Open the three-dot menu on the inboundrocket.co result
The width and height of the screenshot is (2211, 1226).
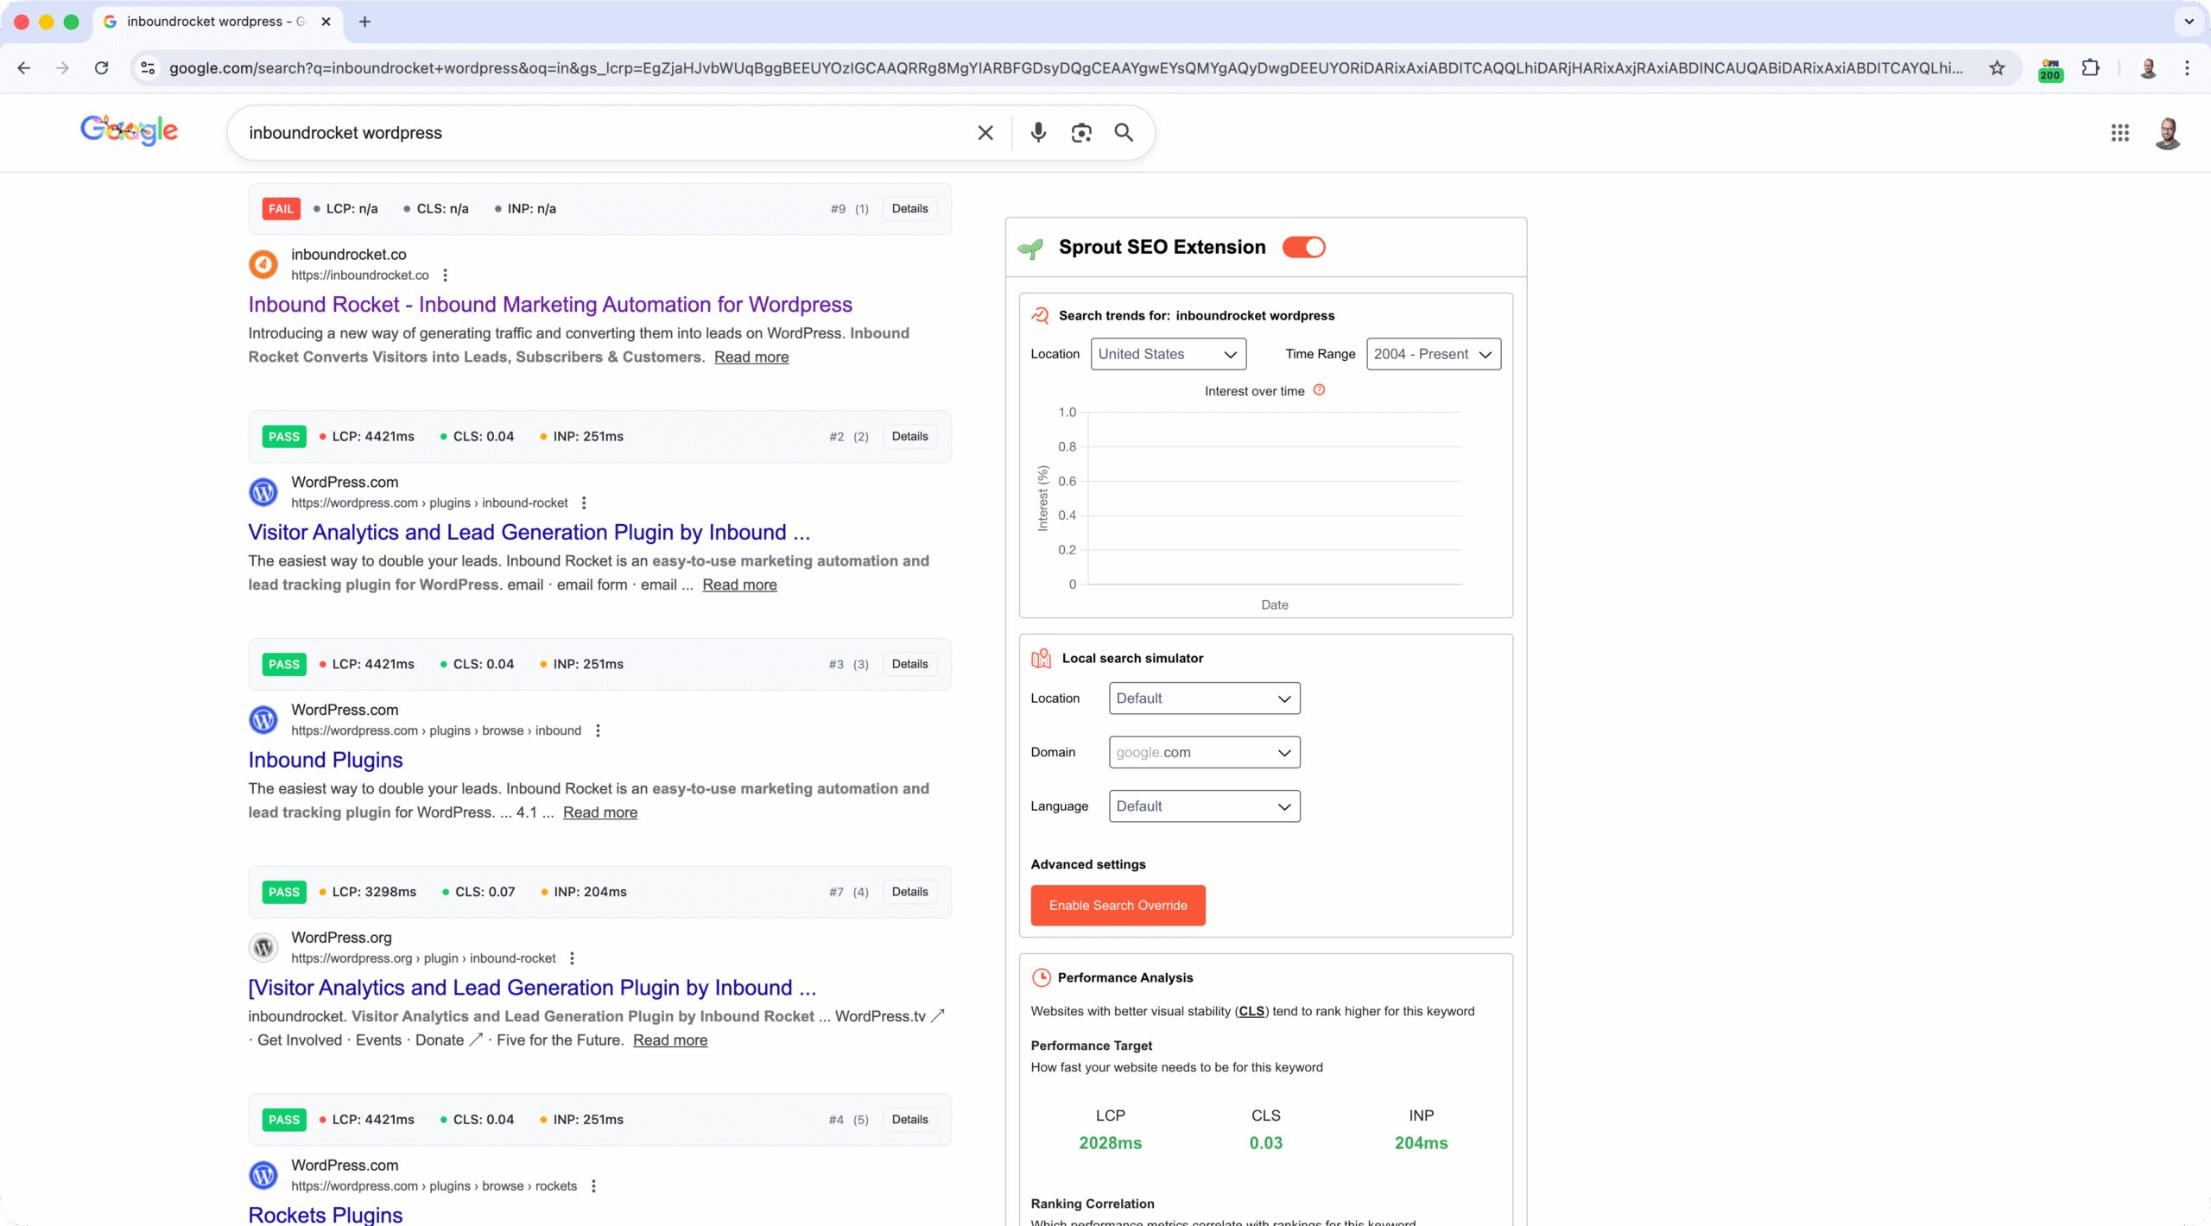[446, 275]
